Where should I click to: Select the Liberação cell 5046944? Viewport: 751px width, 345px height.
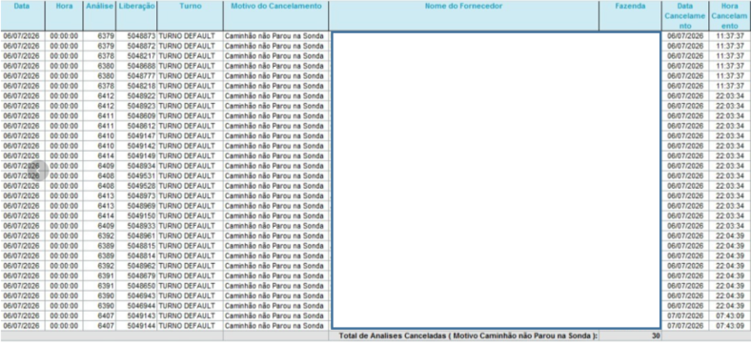tap(136, 306)
